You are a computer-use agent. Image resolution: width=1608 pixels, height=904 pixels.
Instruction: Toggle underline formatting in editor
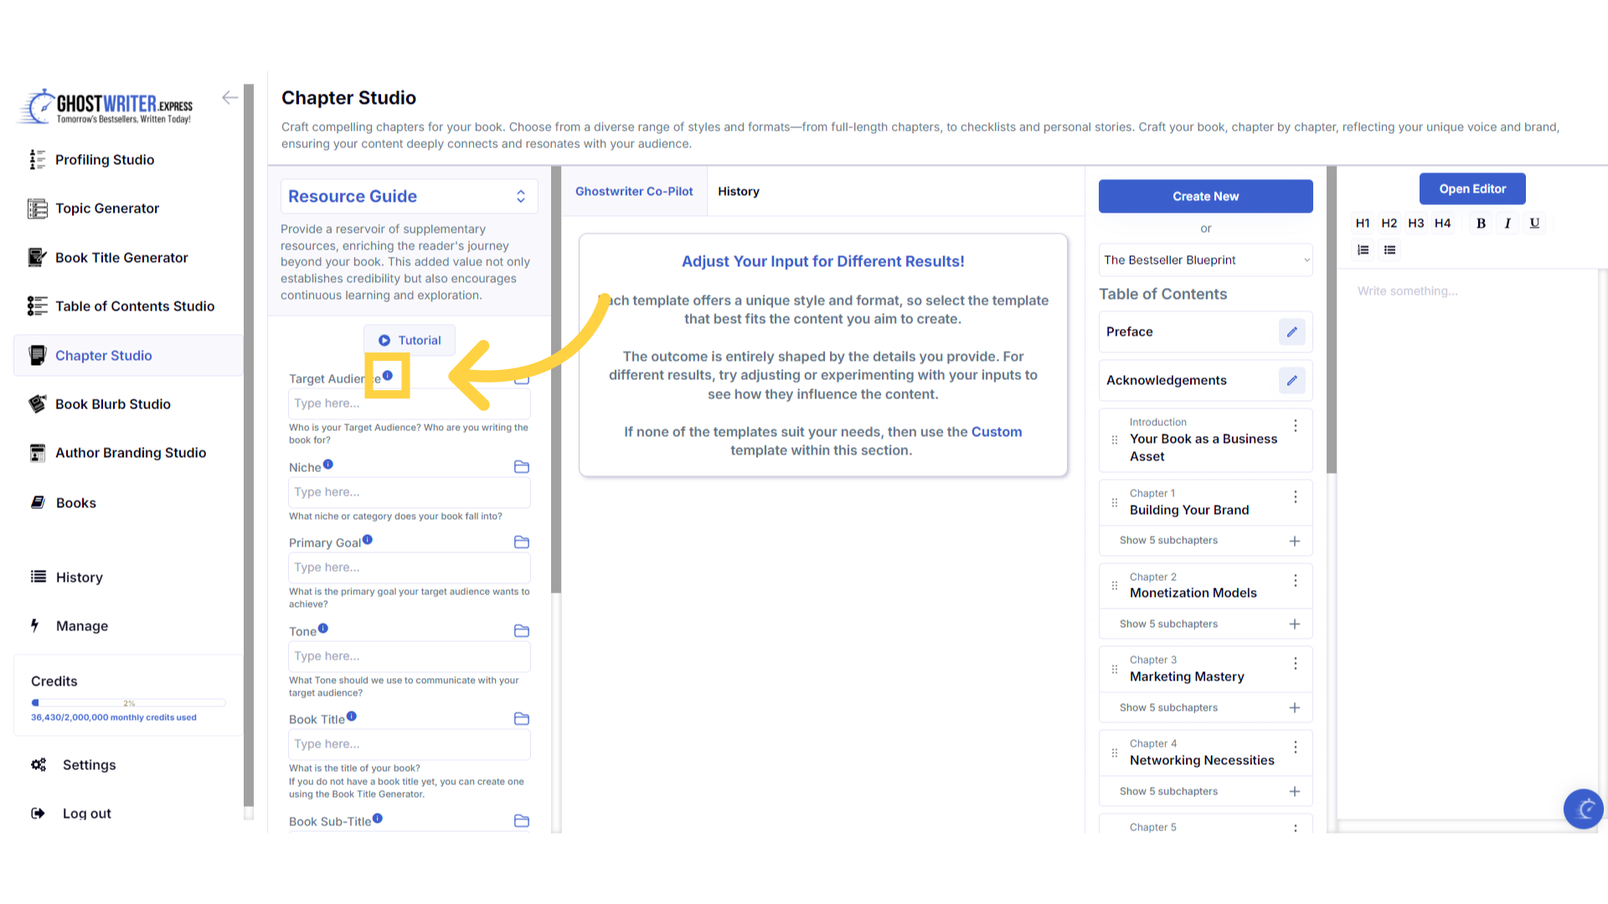[1534, 223]
